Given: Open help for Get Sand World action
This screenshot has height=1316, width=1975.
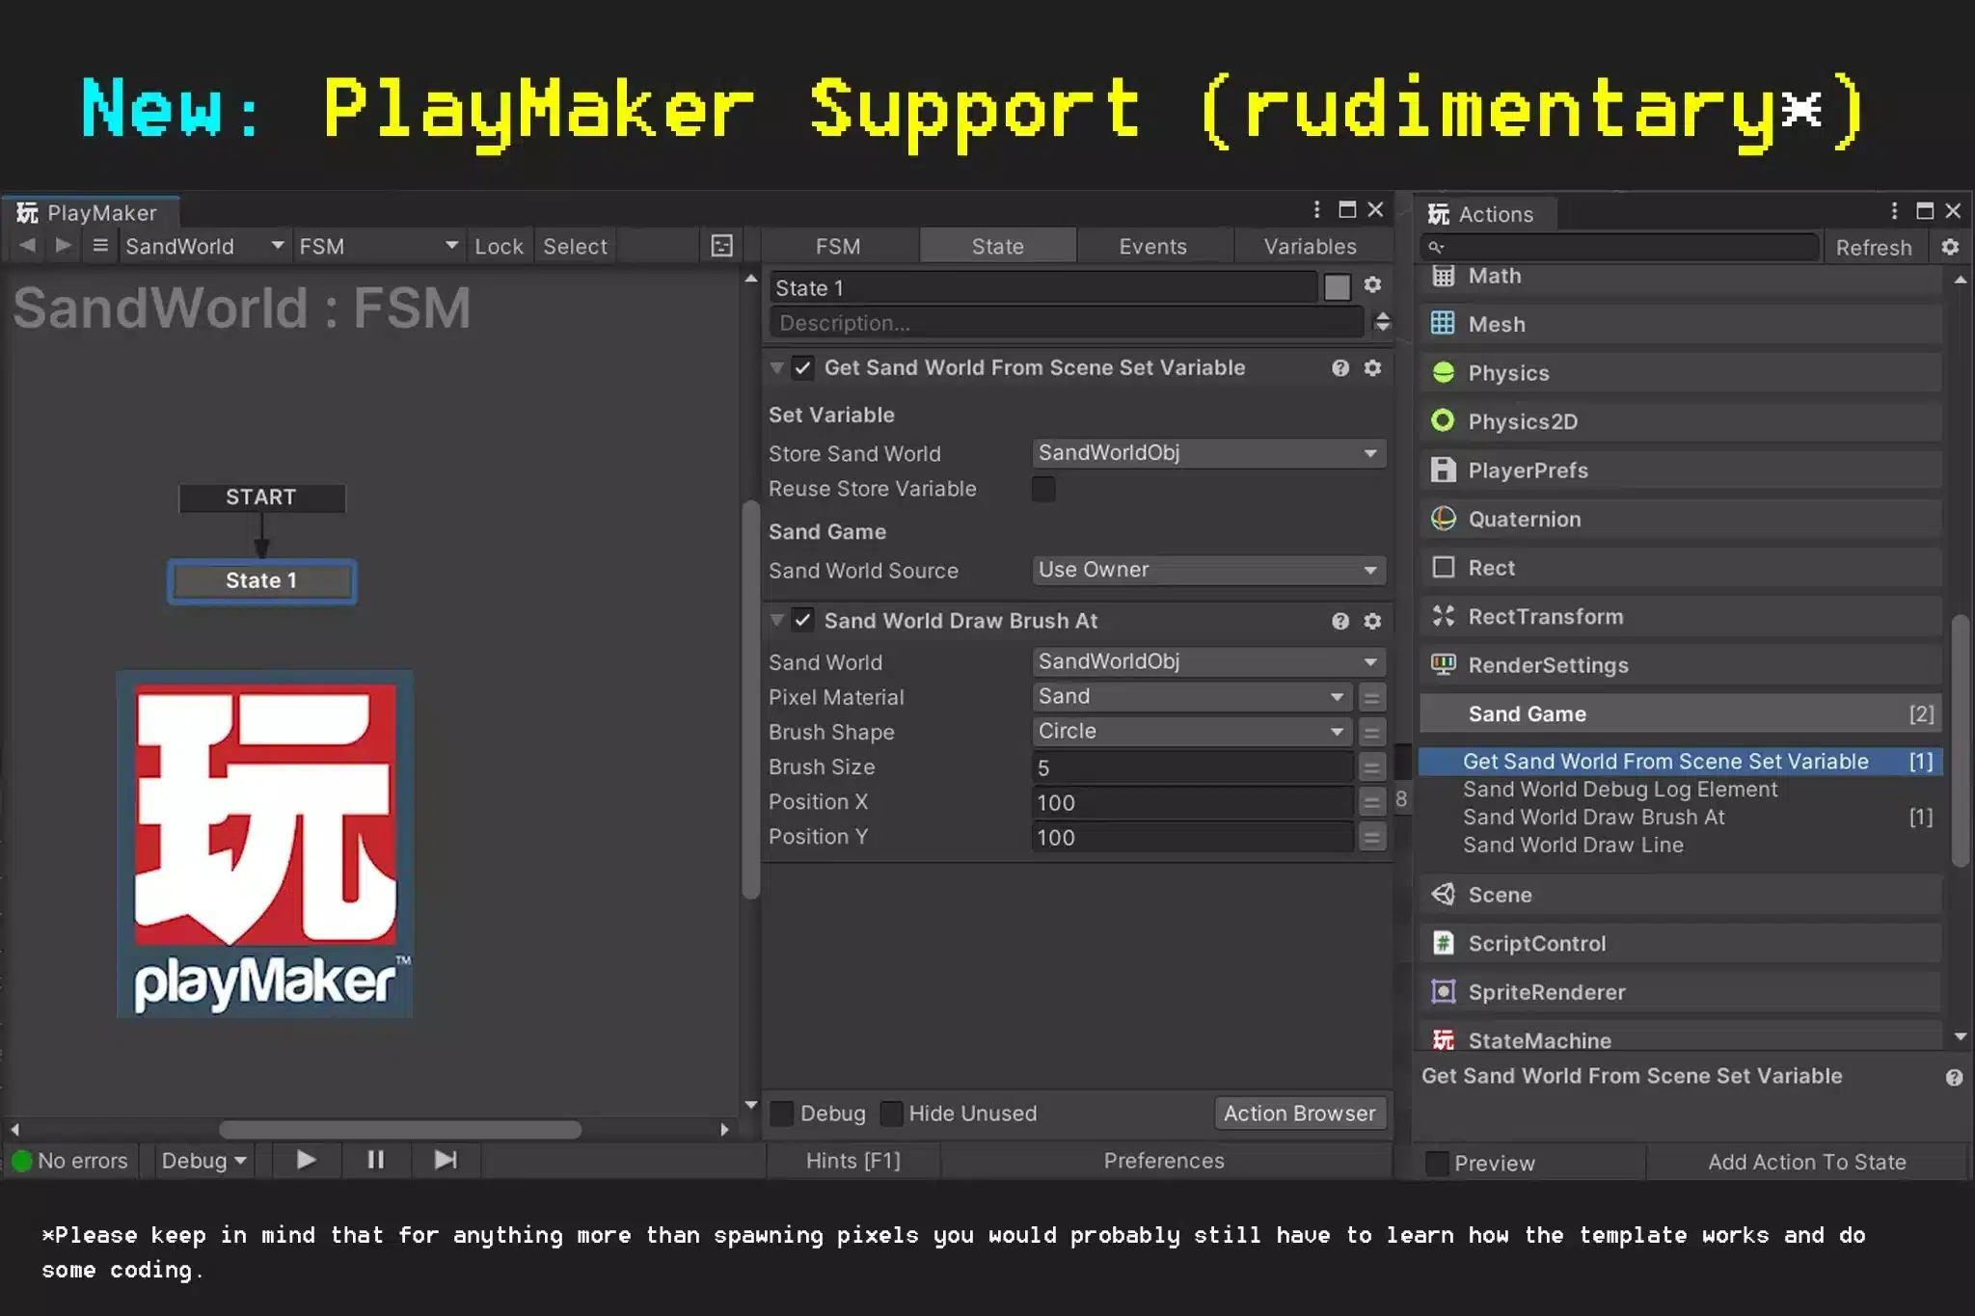Looking at the screenshot, I should click(x=1340, y=368).
